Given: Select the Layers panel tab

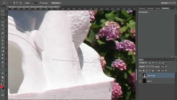Looking at the screenshot, I should [x=141, y=60].
